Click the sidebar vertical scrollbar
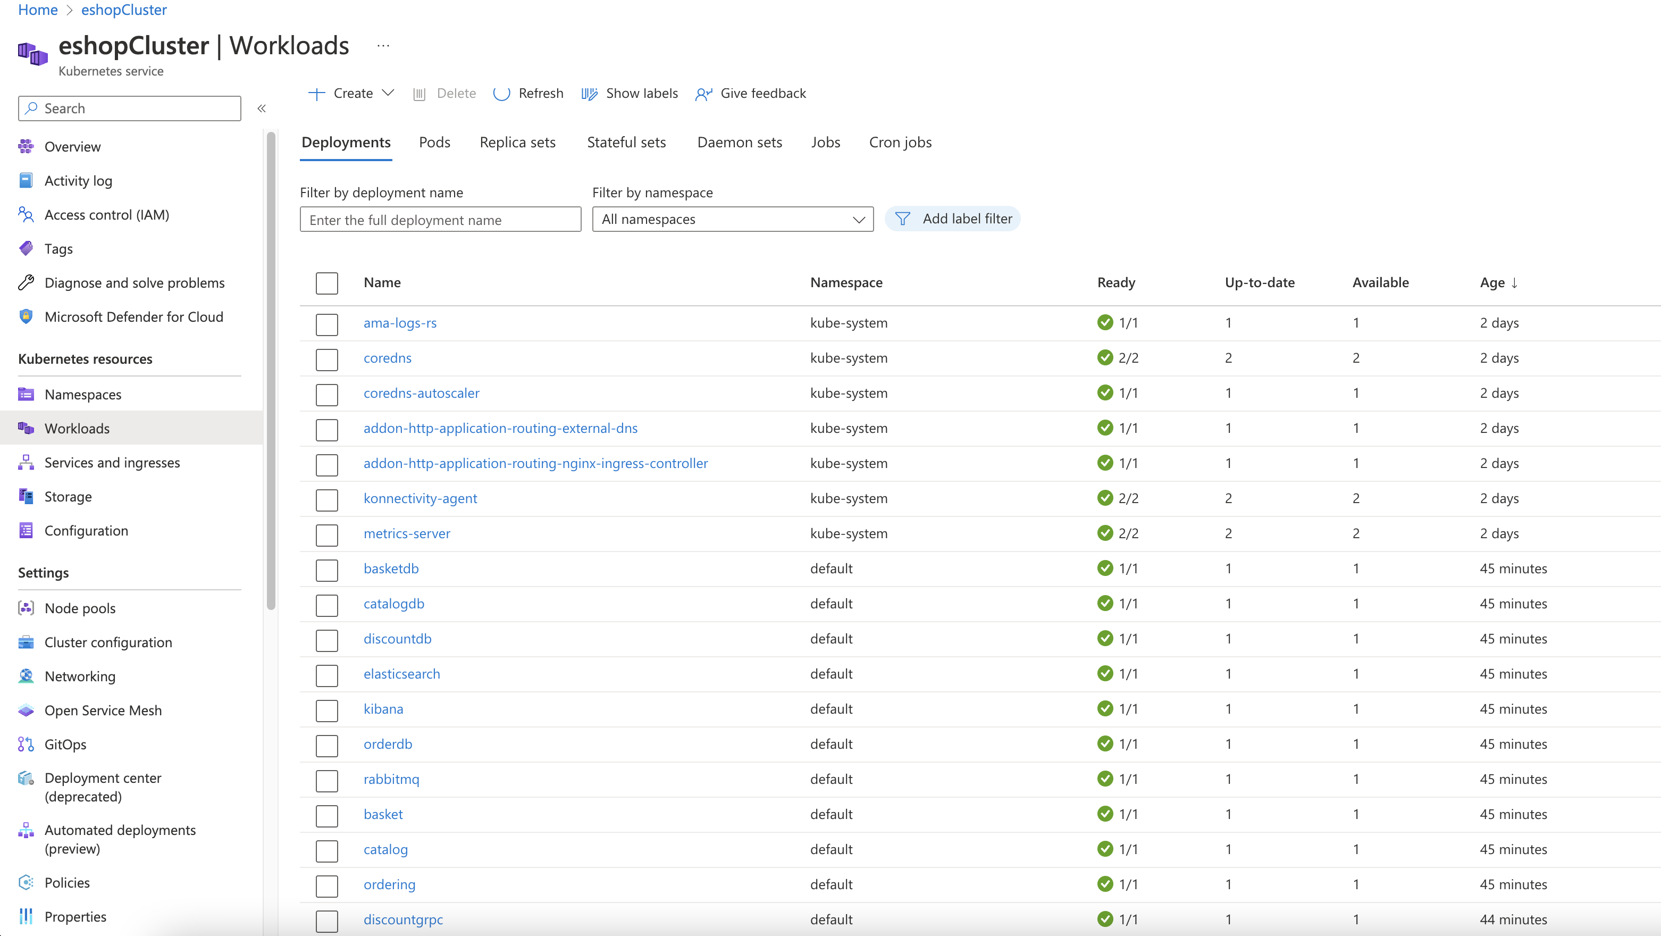1661x936 pixels. [x=272, y=371]
